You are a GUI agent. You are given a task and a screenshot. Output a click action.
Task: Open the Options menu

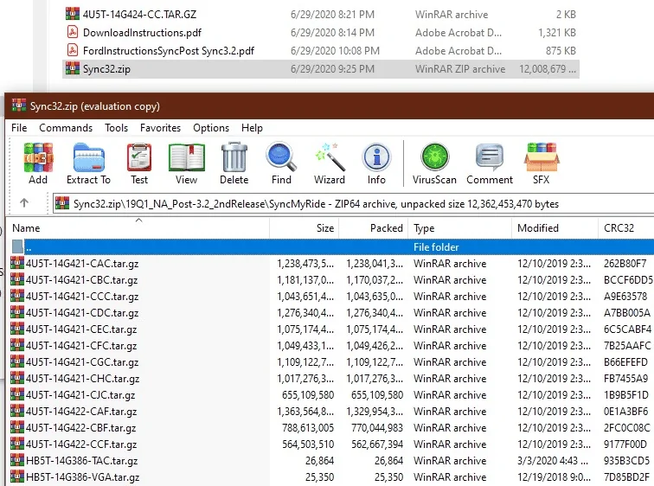click(x=211, y=127)
